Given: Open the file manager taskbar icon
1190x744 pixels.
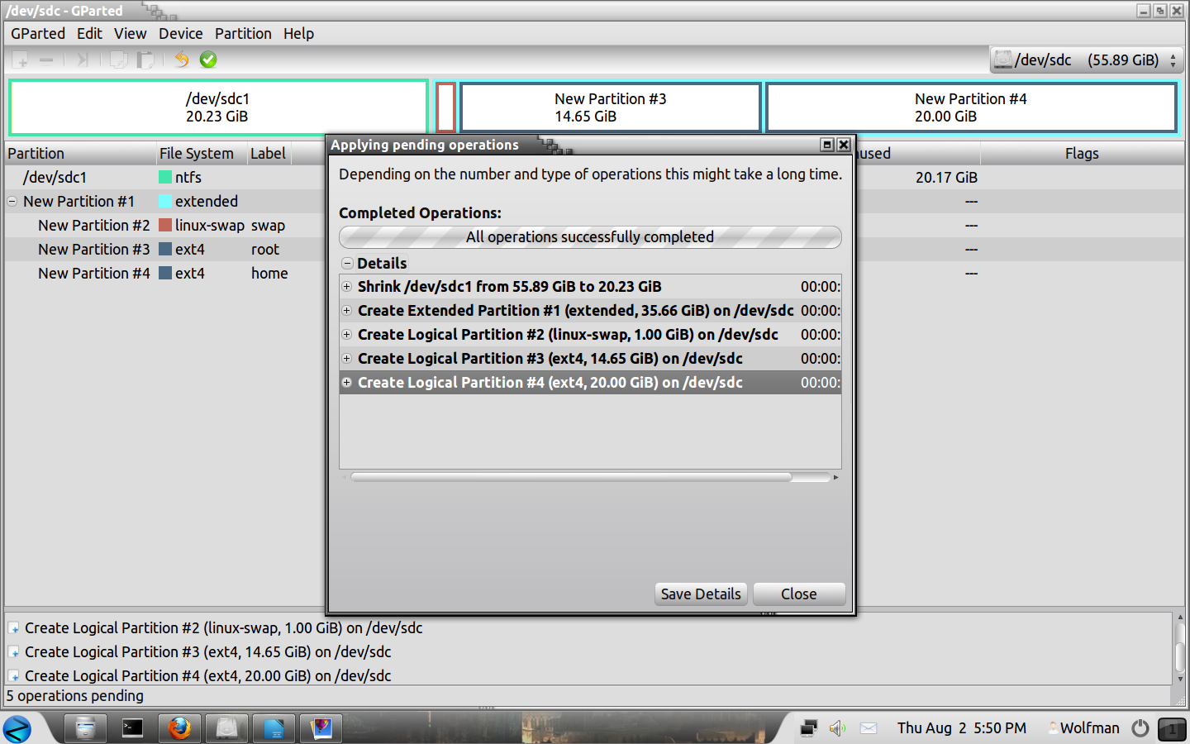Looking at the screenshot, I should tap(85, 728).
